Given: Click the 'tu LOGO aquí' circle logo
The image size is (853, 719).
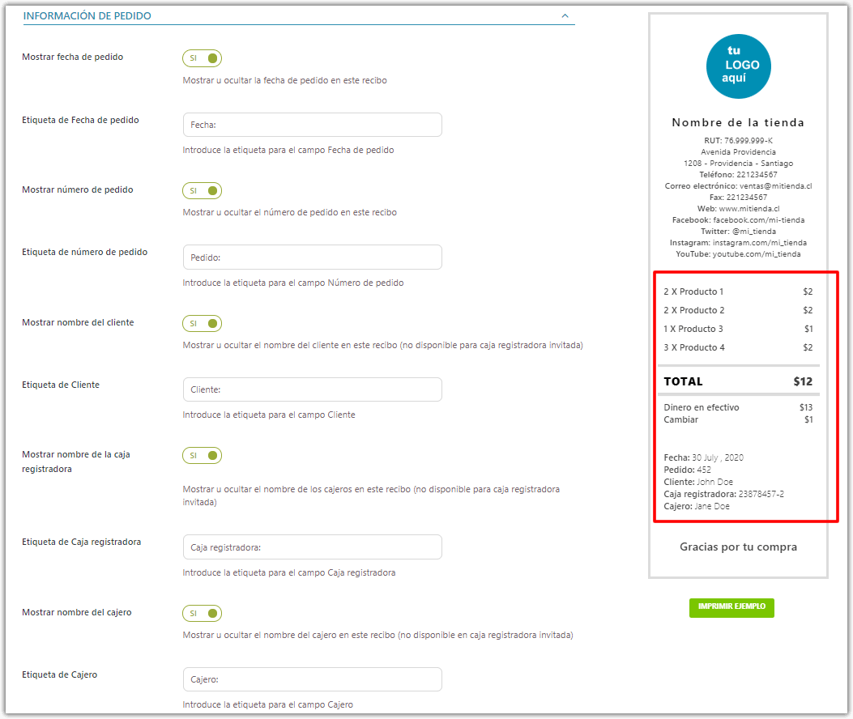Looking at the screenshot, I should point(738,66).
